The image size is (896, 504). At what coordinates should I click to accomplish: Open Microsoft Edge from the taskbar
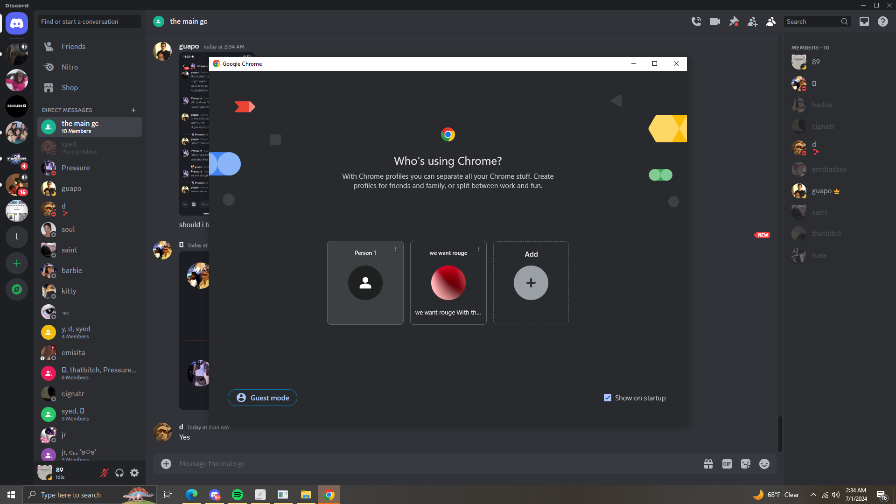(x=192, y=495)
